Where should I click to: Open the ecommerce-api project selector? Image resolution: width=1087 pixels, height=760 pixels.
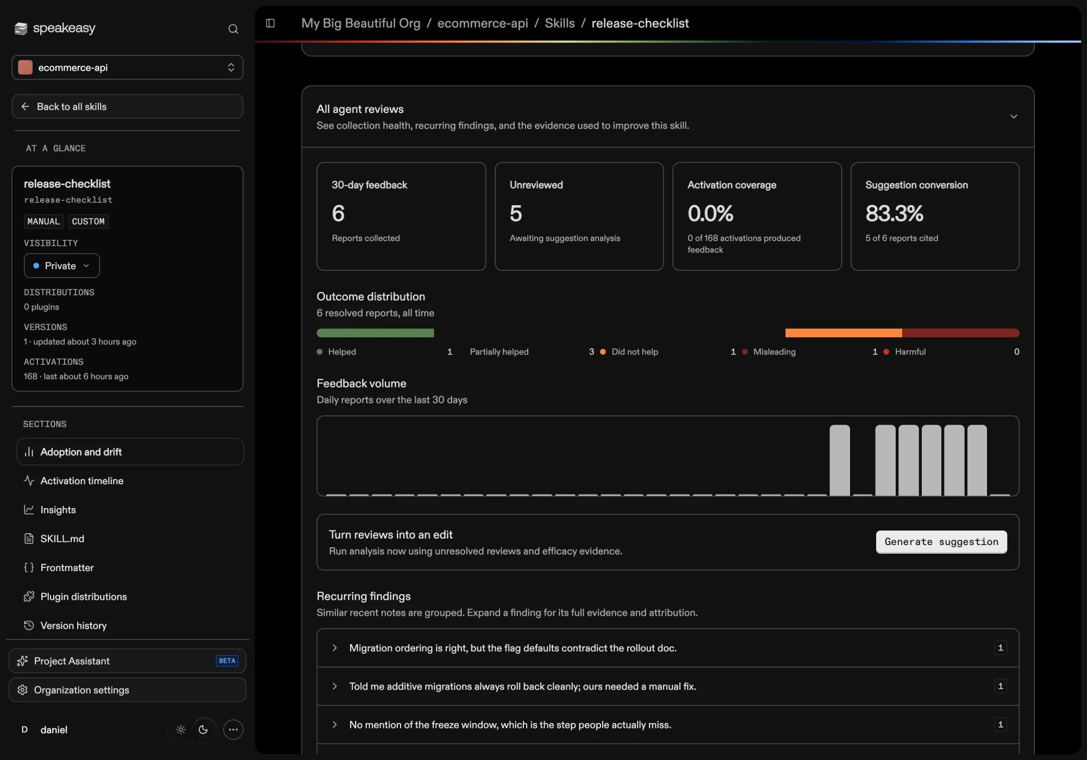pyautogui.click(x=127, y=67)
